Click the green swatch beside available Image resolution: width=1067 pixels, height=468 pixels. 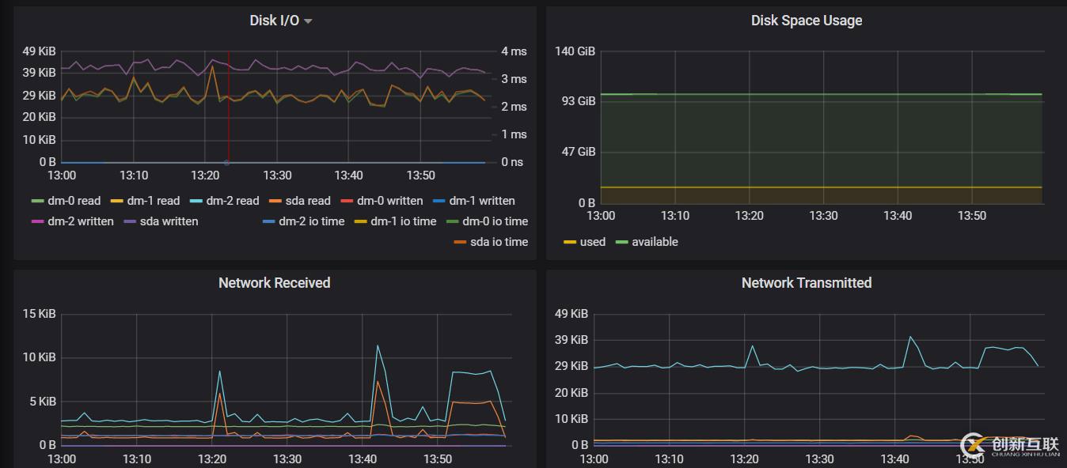[x=621, y=242]
